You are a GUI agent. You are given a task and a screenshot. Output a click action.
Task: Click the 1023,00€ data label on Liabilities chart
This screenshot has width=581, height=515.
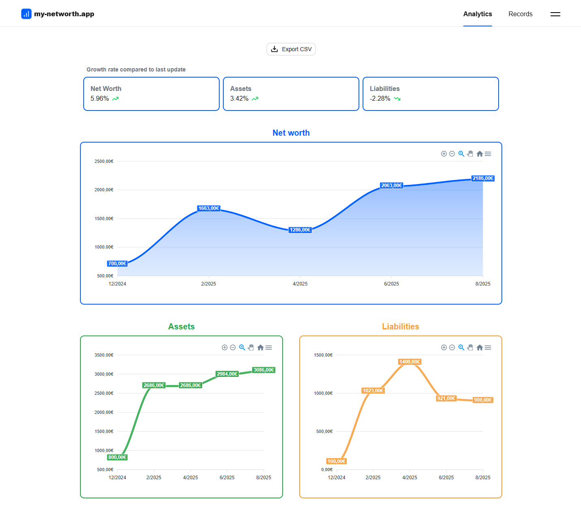373,391
